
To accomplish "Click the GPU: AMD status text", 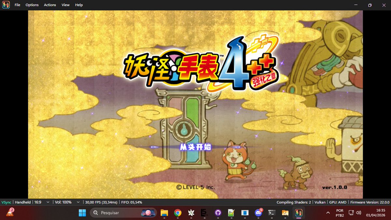I will (x=338, y=202).
